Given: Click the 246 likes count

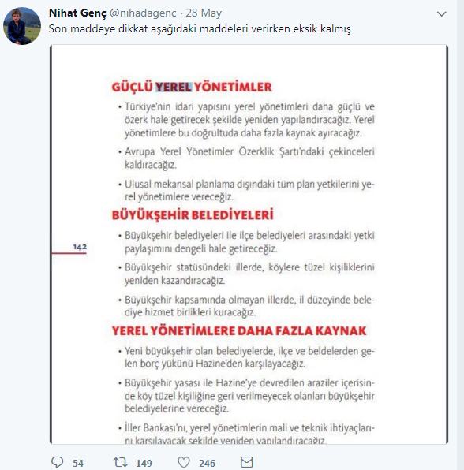Looking at the screenshot, I should 207,463.
